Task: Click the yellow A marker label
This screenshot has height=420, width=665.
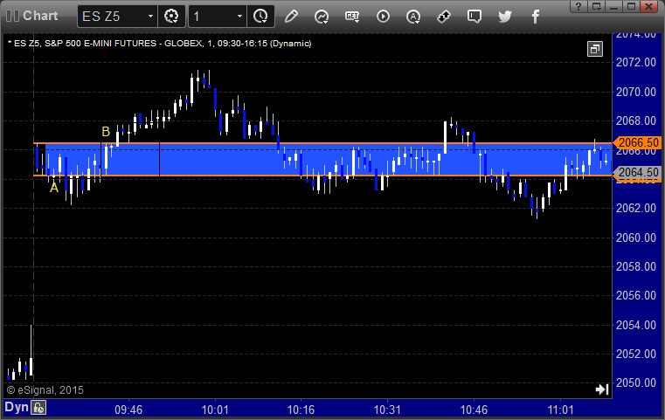Action: 54,188
